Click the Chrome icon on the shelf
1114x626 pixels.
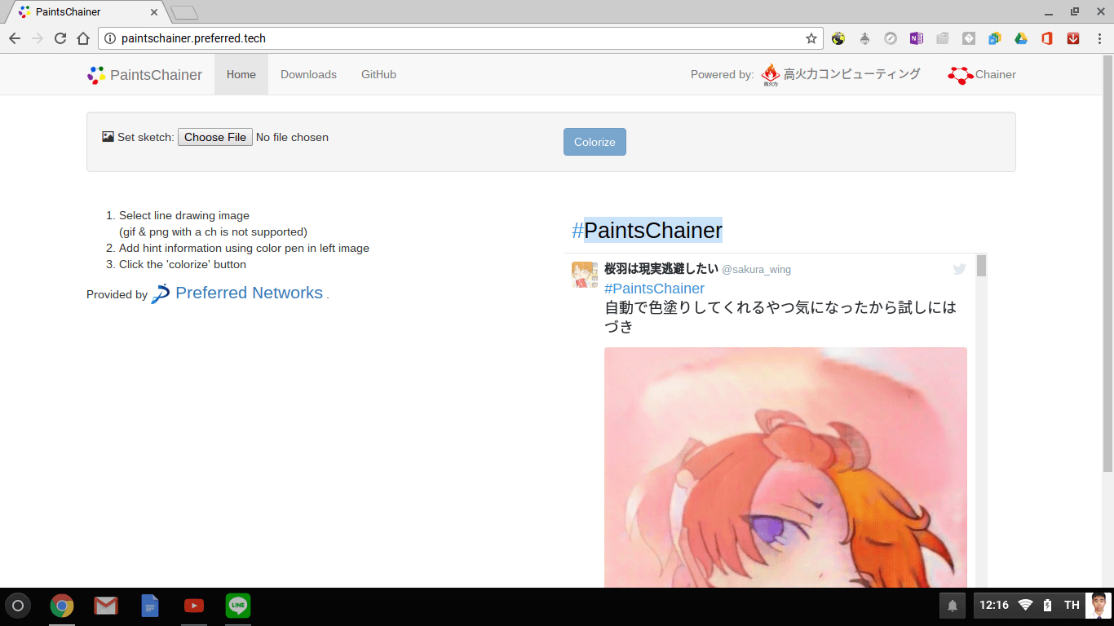(62, 606)
